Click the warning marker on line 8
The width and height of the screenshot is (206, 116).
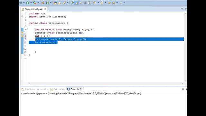pyautogui.click(x=22, y=36)
